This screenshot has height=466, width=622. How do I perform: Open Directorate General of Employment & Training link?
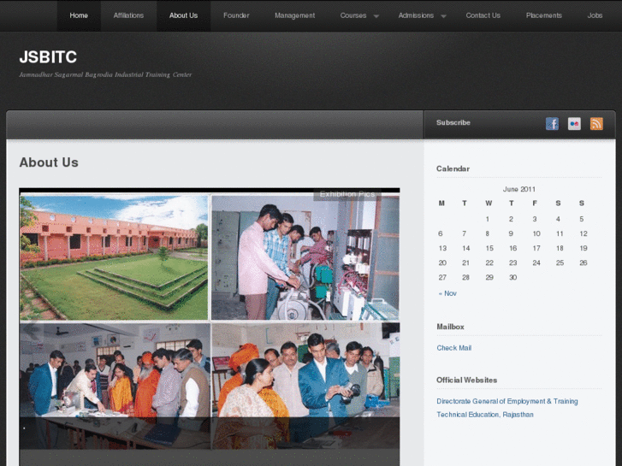point(507,401)
